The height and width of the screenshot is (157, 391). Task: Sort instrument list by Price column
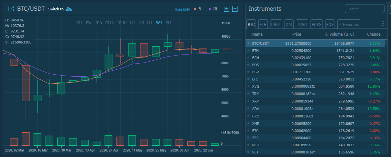[297, 34]
